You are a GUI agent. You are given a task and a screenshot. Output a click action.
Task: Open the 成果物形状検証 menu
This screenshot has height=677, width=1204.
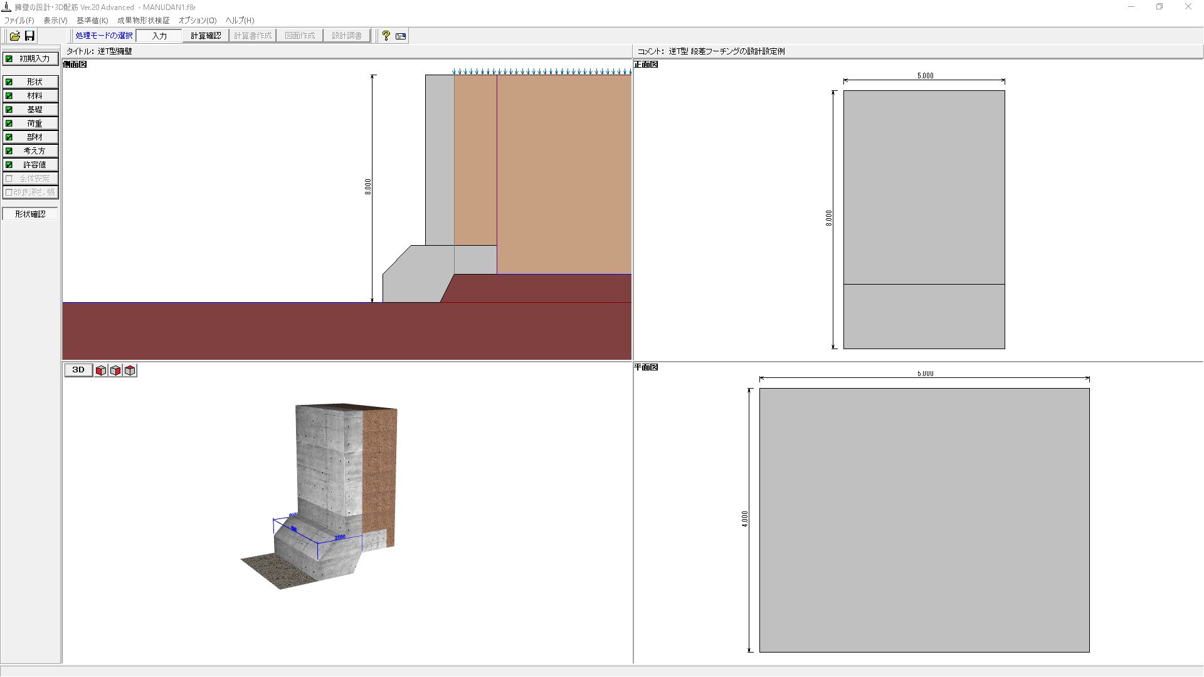[x=143, y=21]
